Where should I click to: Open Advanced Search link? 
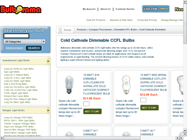tap(14, 48)
